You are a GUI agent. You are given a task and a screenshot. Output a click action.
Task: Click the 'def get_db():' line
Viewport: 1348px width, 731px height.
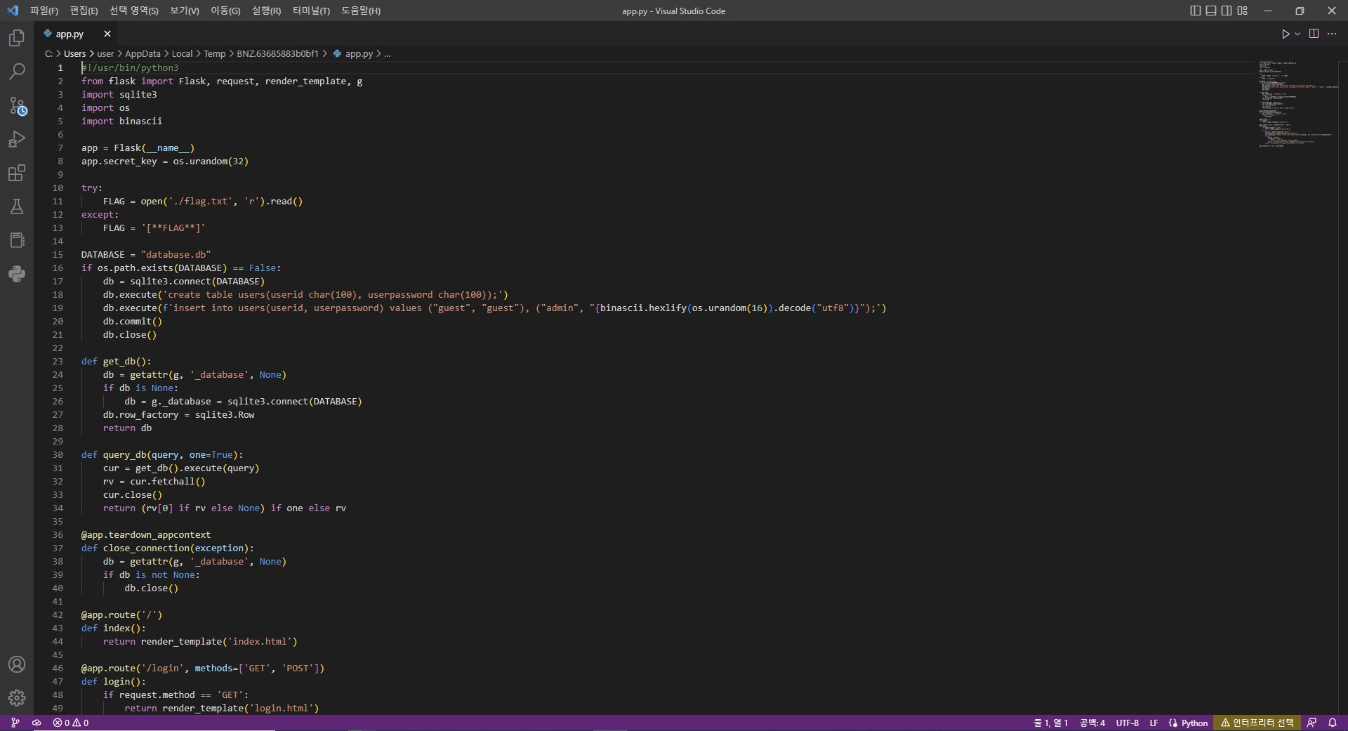click(x=116, y=361)
